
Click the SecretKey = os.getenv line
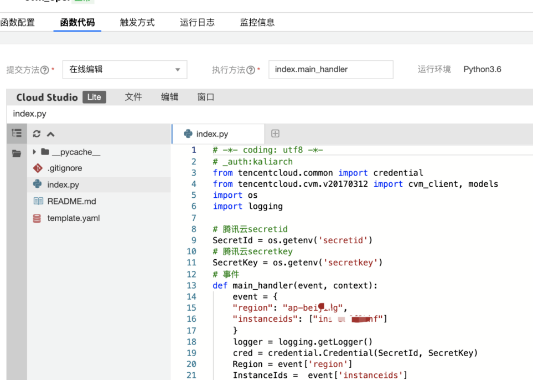pos(297,263)
